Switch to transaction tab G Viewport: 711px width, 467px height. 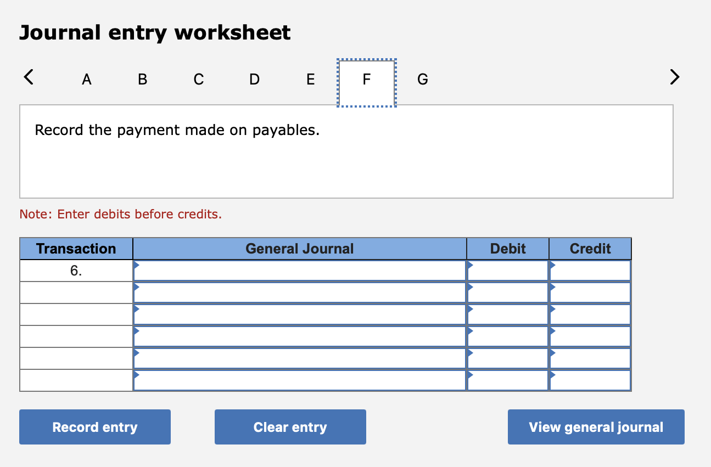pos(422,79)
